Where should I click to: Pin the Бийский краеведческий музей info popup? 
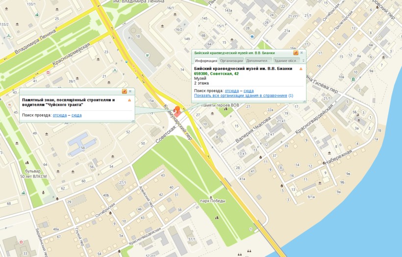point(296,53)
